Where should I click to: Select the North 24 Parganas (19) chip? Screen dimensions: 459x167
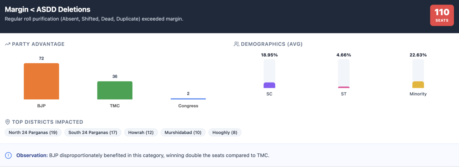tap(33, 132)
